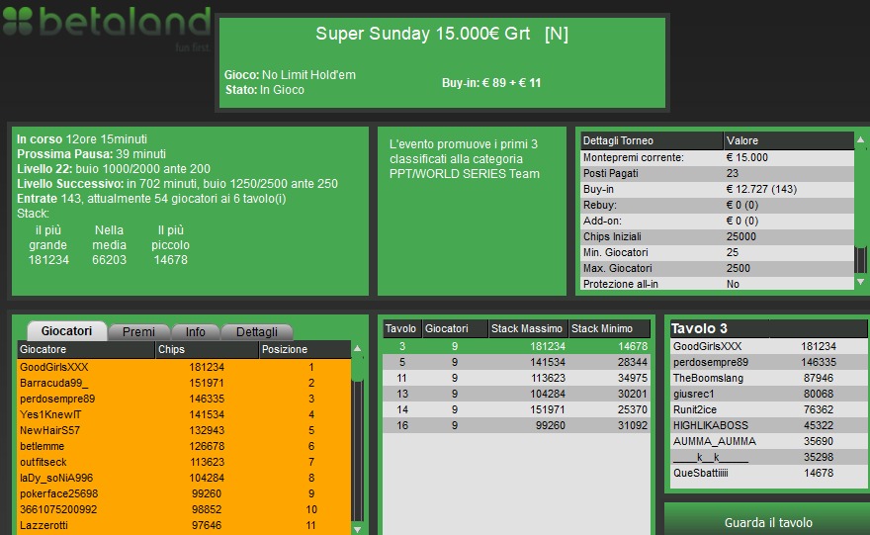Select table 5 row in tables list
Screen dimensions: 870x535
(x=515, y=362)
